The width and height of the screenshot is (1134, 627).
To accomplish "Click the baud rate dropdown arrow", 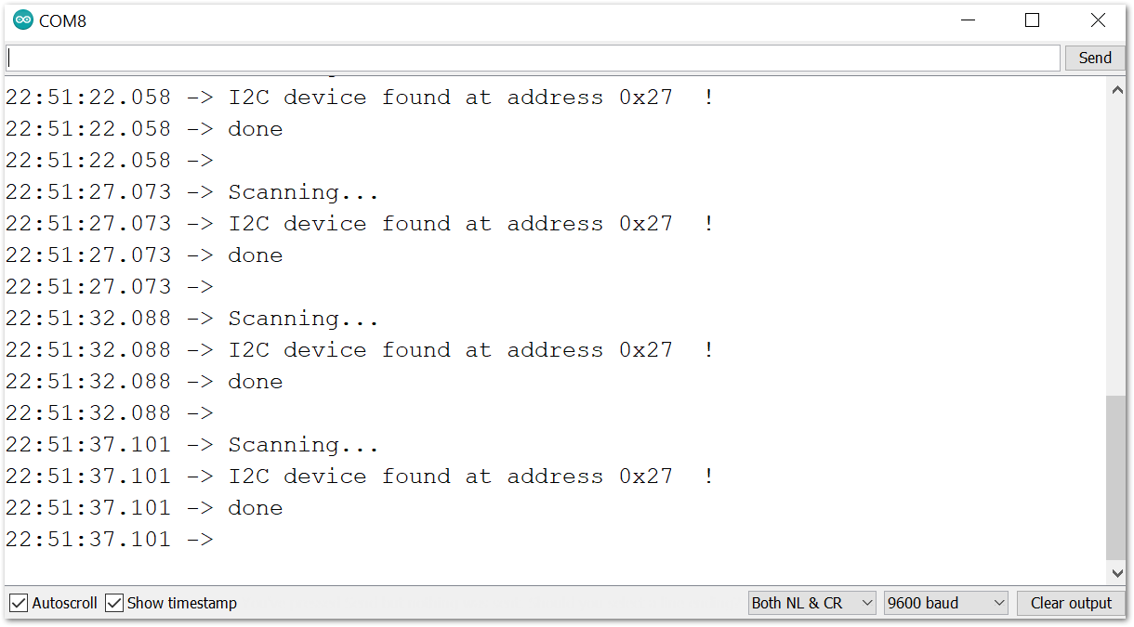I will pyautogui.click(x=999, y=603).
